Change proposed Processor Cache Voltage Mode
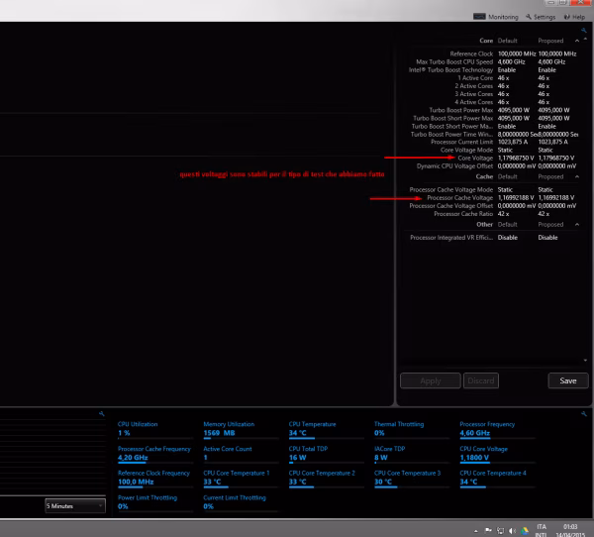 [x=545, y=189]
